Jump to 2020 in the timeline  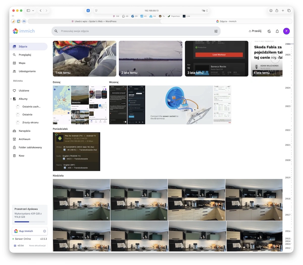point(288,160)
